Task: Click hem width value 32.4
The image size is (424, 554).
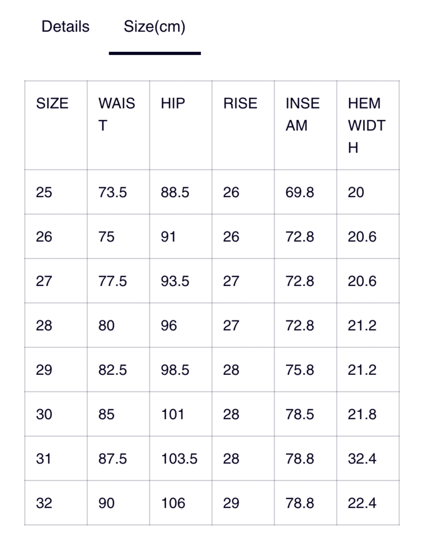Action: (362, 459)
